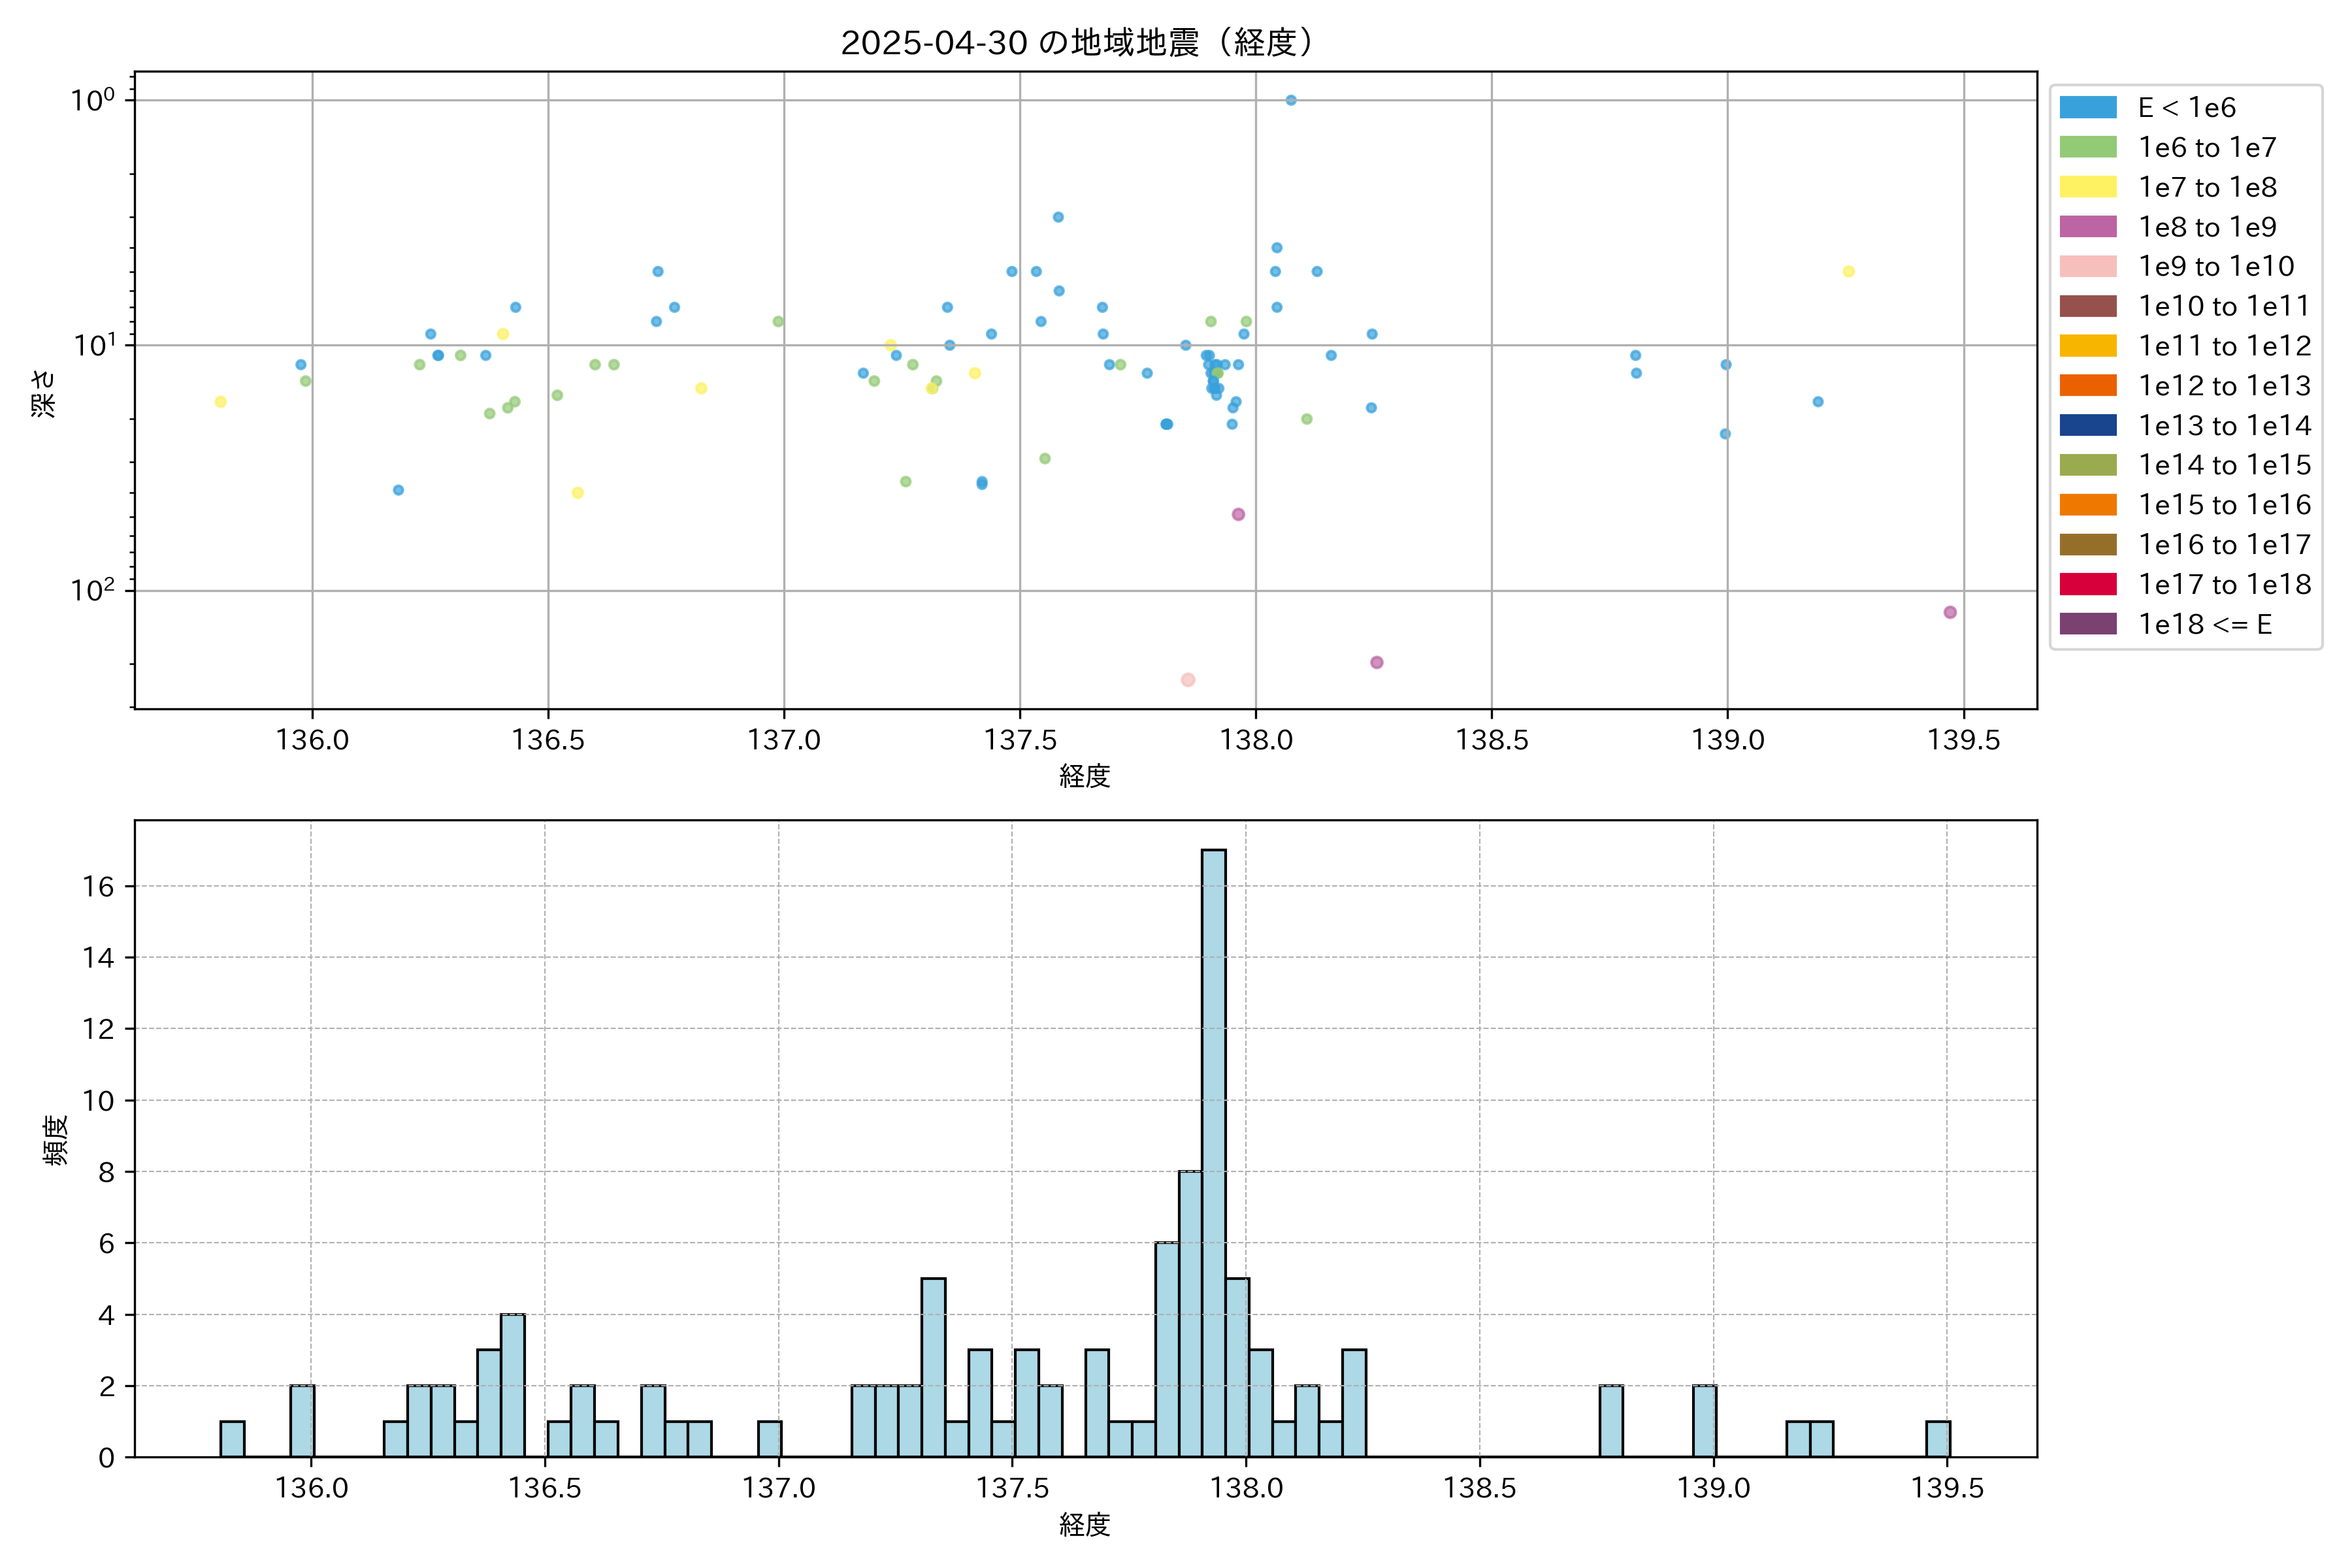
Task: Click the navy 1e13 to 1e14 swatch
Action: point(2088,425)
